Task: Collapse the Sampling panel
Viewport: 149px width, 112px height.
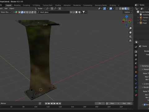Action: (x=141, y=66)
